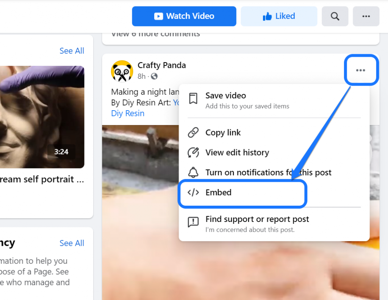Click the bell notification icon
This screenshot has width=388, height=300.
tap(193, 172)
